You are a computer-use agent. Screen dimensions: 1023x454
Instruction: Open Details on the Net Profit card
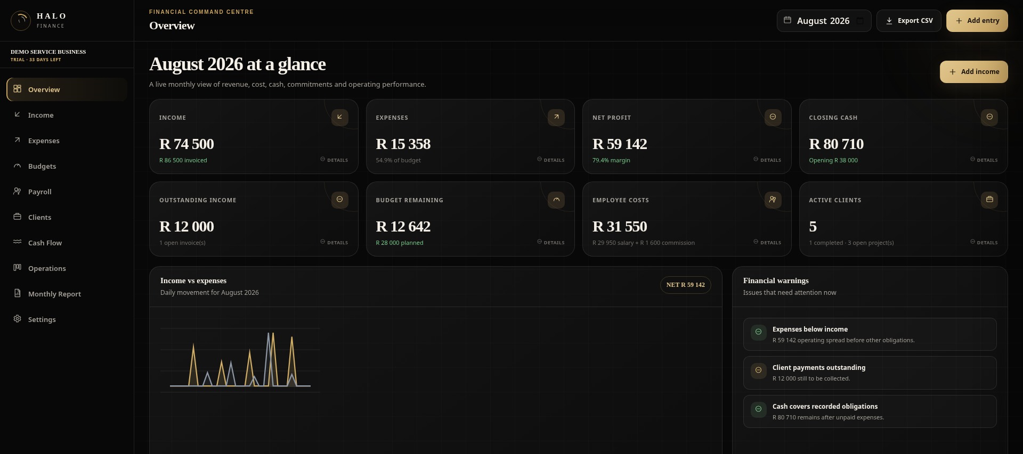coord(767,160)
